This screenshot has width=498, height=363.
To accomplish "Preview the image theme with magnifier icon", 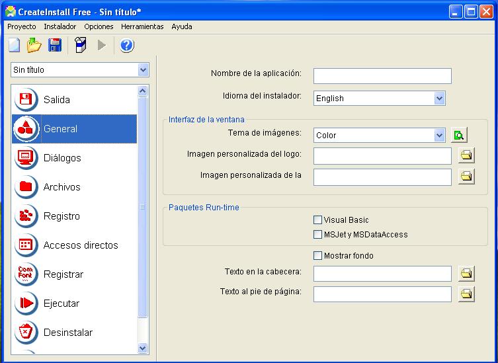I will pos(459,136).
